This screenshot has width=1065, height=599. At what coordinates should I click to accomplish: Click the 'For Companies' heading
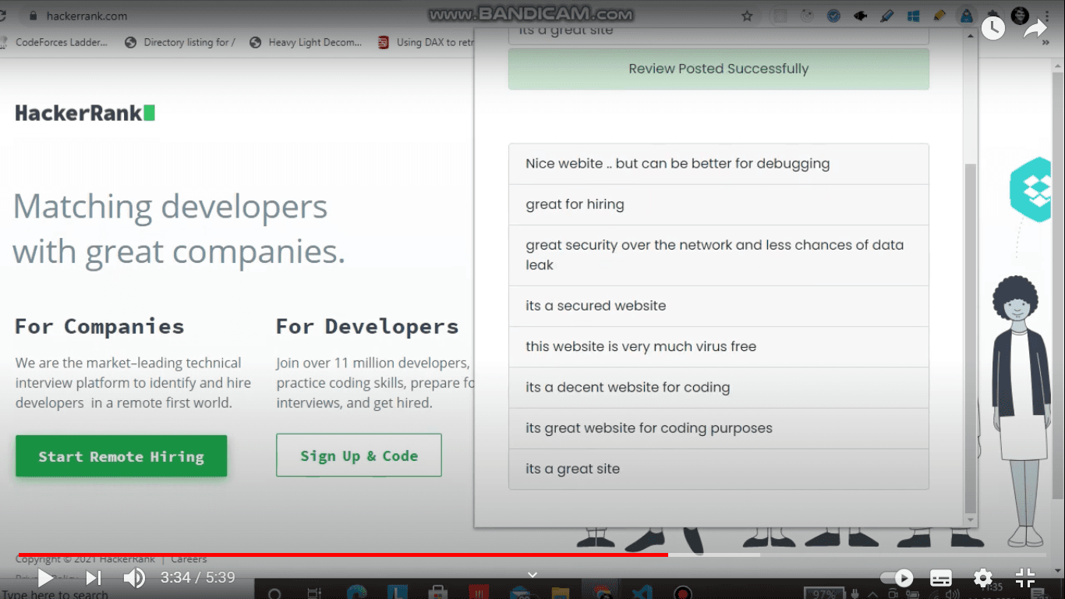pos(100,326)
